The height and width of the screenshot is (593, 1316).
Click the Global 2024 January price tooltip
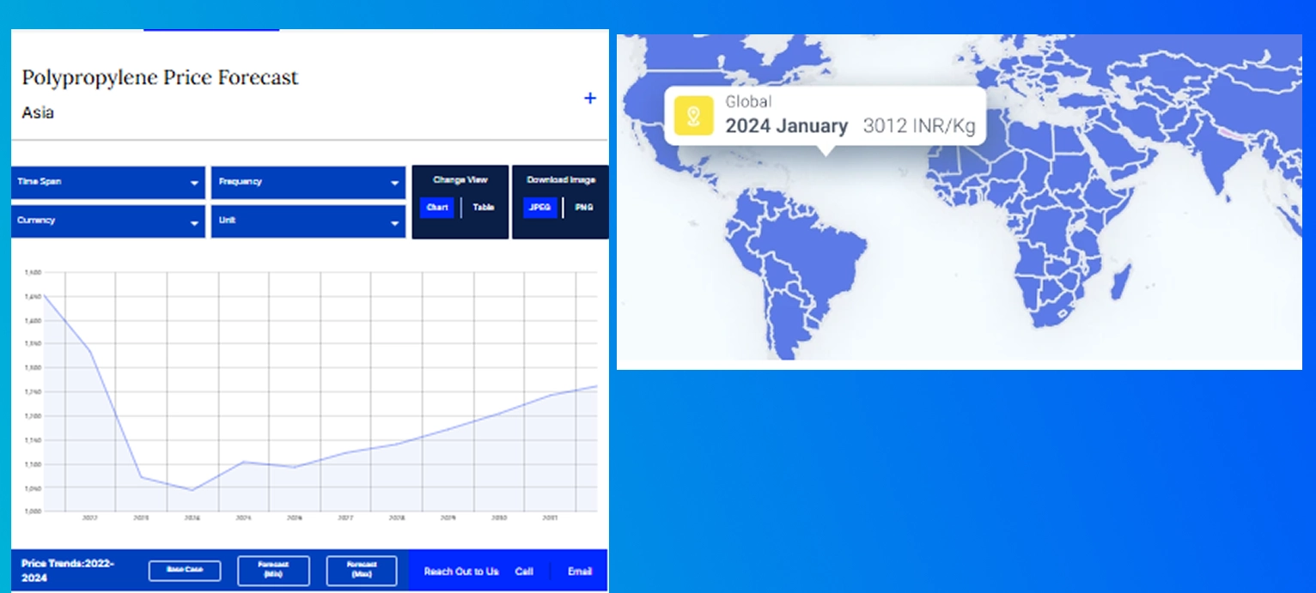[825, 116]
